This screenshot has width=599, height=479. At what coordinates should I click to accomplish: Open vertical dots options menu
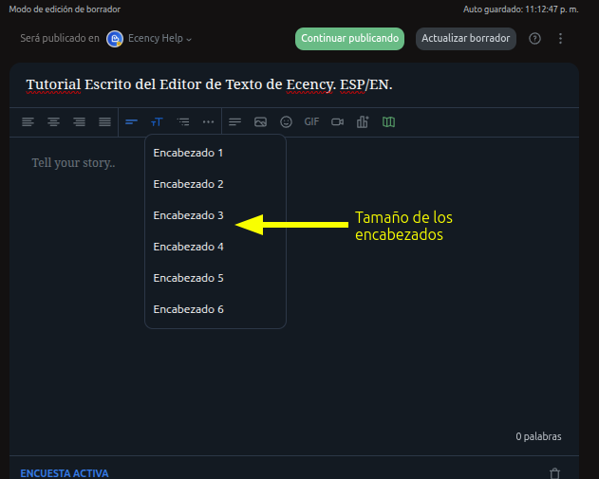tap(560, 39)
